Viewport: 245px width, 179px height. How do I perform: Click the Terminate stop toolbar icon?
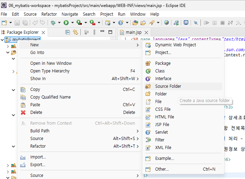(222, 23)
